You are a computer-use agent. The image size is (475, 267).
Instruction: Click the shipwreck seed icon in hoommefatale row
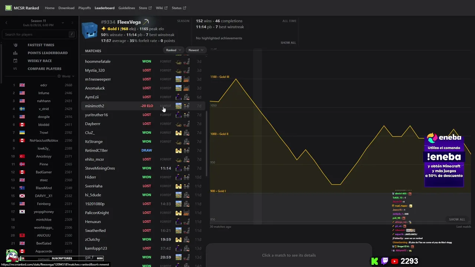tap(178, 62)
